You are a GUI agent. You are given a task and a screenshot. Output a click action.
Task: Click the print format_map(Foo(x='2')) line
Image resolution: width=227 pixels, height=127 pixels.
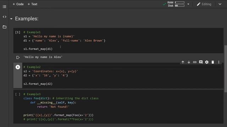tap(59, 115)
